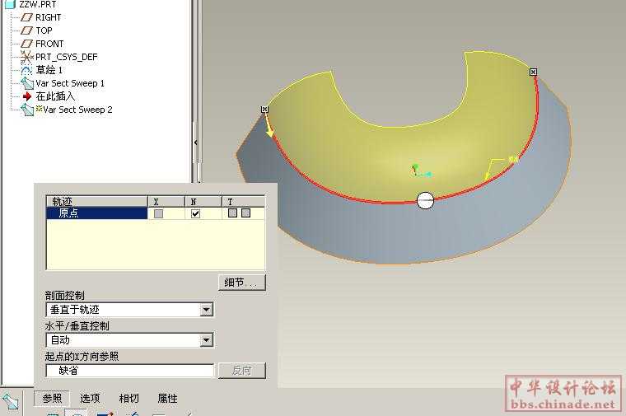Click the 起点的X方向参照 field
Screen dimensions: 626x416
pos(130,371)
